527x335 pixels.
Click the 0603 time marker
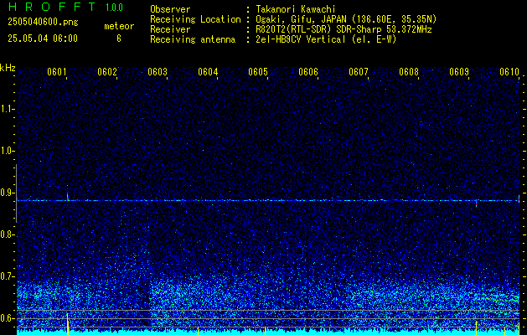pos(158,72)
